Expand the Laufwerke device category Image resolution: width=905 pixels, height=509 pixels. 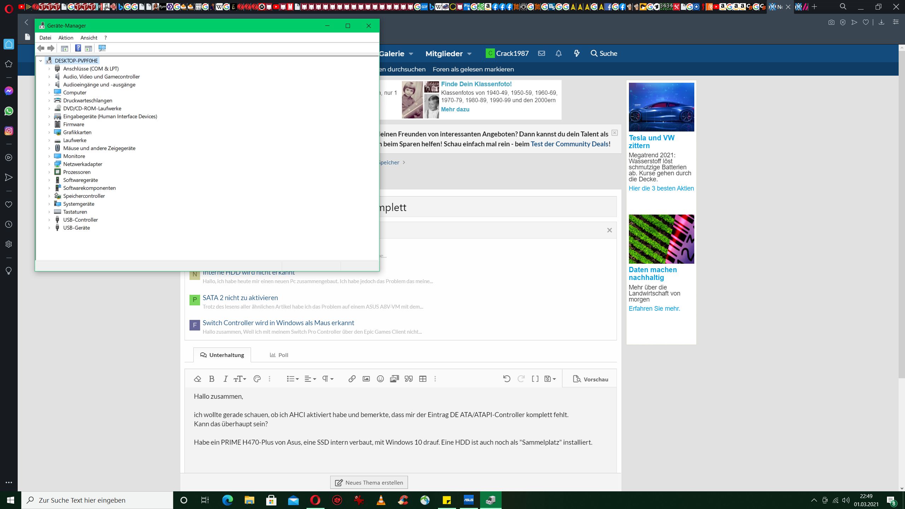pos(49,140)
